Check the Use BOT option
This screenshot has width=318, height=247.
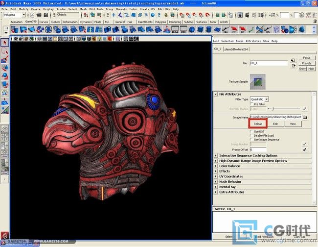coord(251,131)
